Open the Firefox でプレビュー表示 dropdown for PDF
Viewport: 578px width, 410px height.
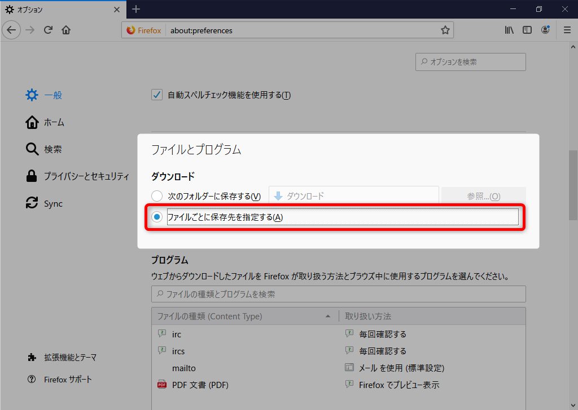[x=401, y=385]
